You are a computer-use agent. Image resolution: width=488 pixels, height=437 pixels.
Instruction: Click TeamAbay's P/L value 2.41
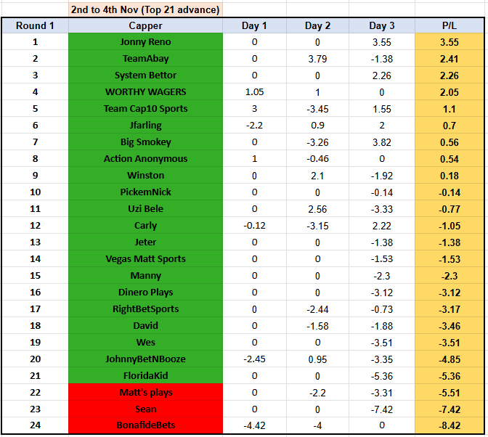click(450, 59)
